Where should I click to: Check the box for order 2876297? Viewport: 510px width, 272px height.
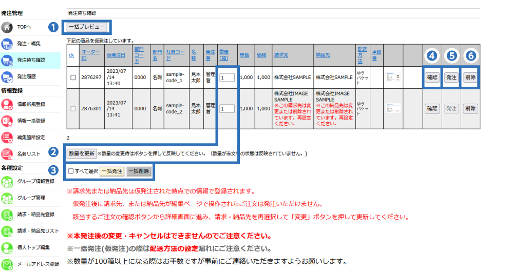pyautogui.click(x=73, y=77)
